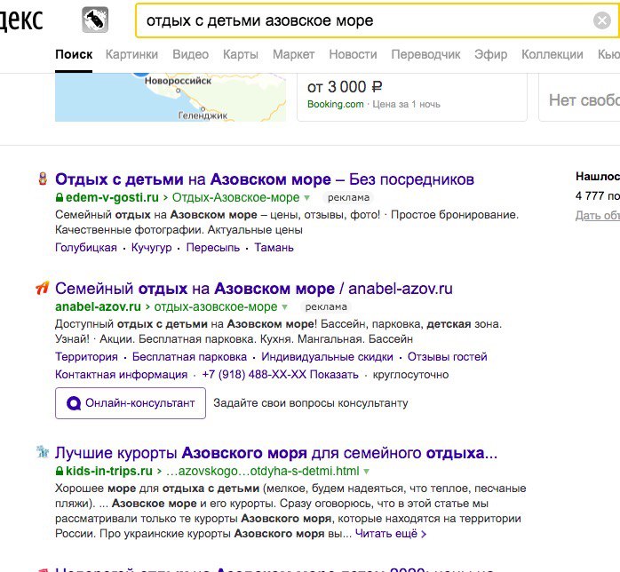Viewport: 620px width, 572px height.
Task: Open the Контактная информация link
Action: [122, 374]
